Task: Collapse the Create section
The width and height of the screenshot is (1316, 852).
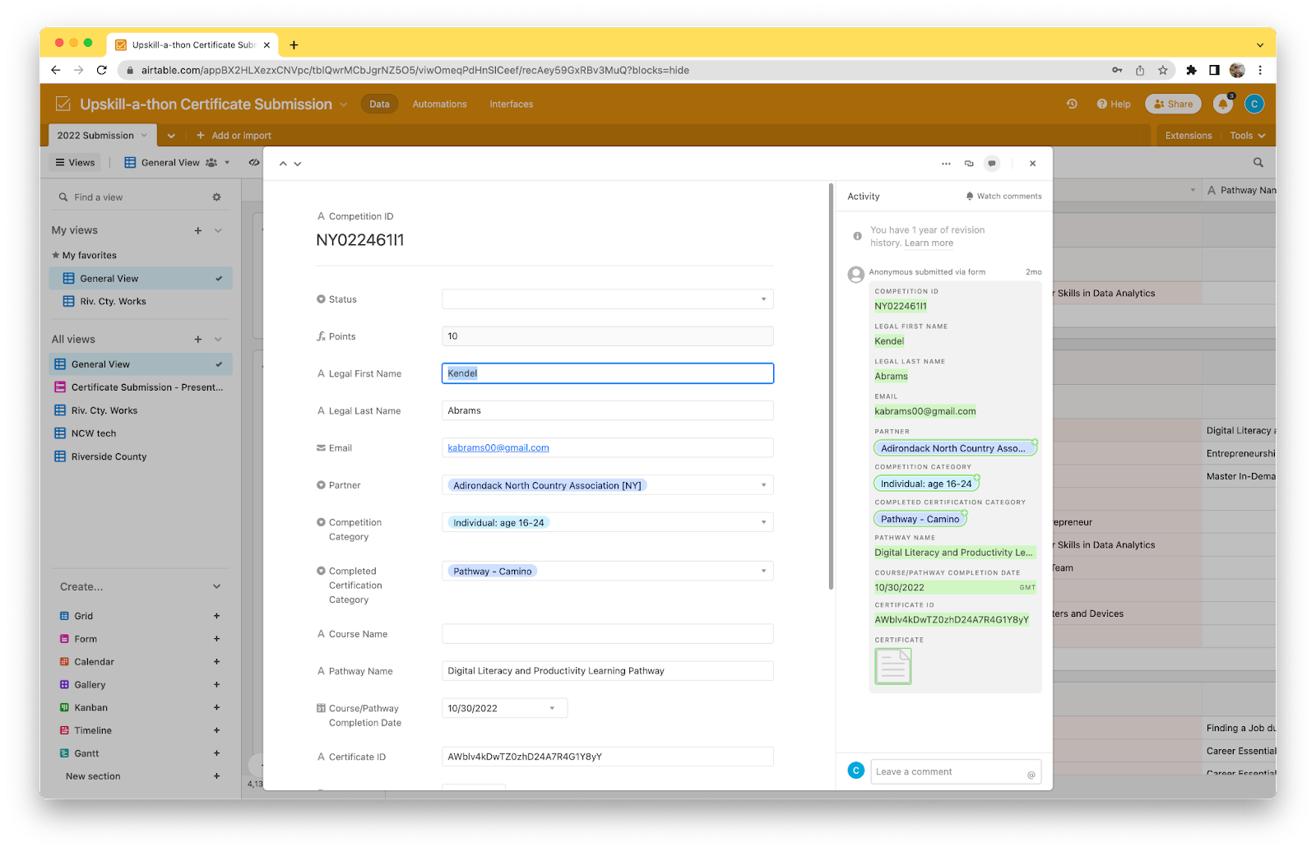Action: pos(217,587)
